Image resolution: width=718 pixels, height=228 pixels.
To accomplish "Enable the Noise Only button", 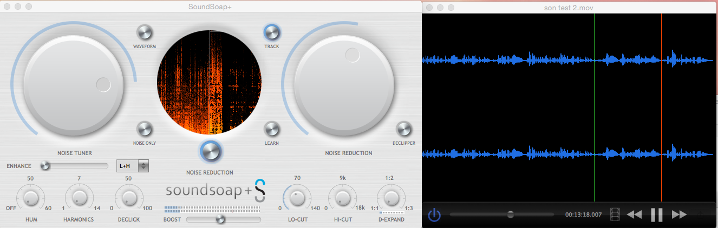I will (144, 130).
